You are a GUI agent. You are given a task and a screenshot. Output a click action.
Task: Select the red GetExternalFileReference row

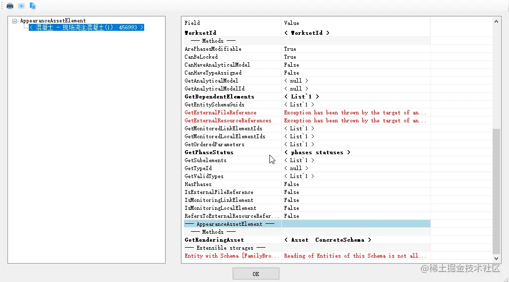click(220, 112)
